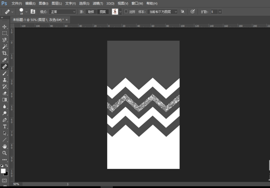270x188 pixels.
Task: Toggle Quick Mask mode icon
Action: click(x=5, y=180)
